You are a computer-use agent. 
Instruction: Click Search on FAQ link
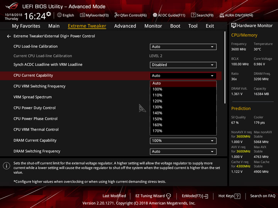[x=263, y=196]
